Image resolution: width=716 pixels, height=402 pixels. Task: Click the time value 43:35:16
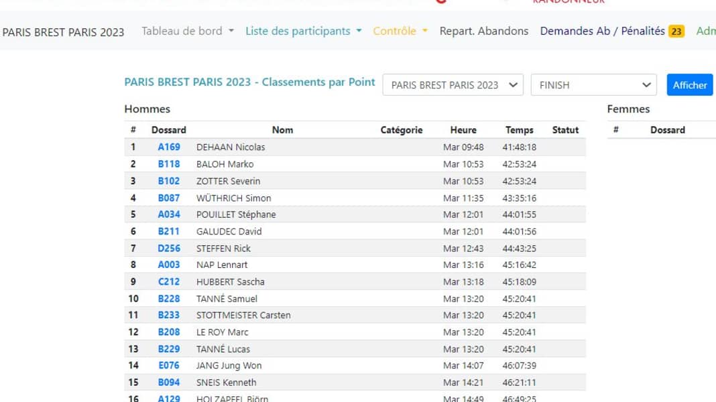click(519, 198)
